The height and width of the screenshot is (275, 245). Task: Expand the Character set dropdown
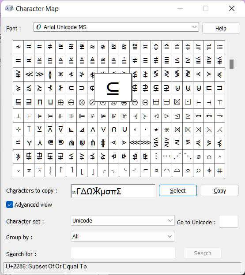(x=122, y=220)
